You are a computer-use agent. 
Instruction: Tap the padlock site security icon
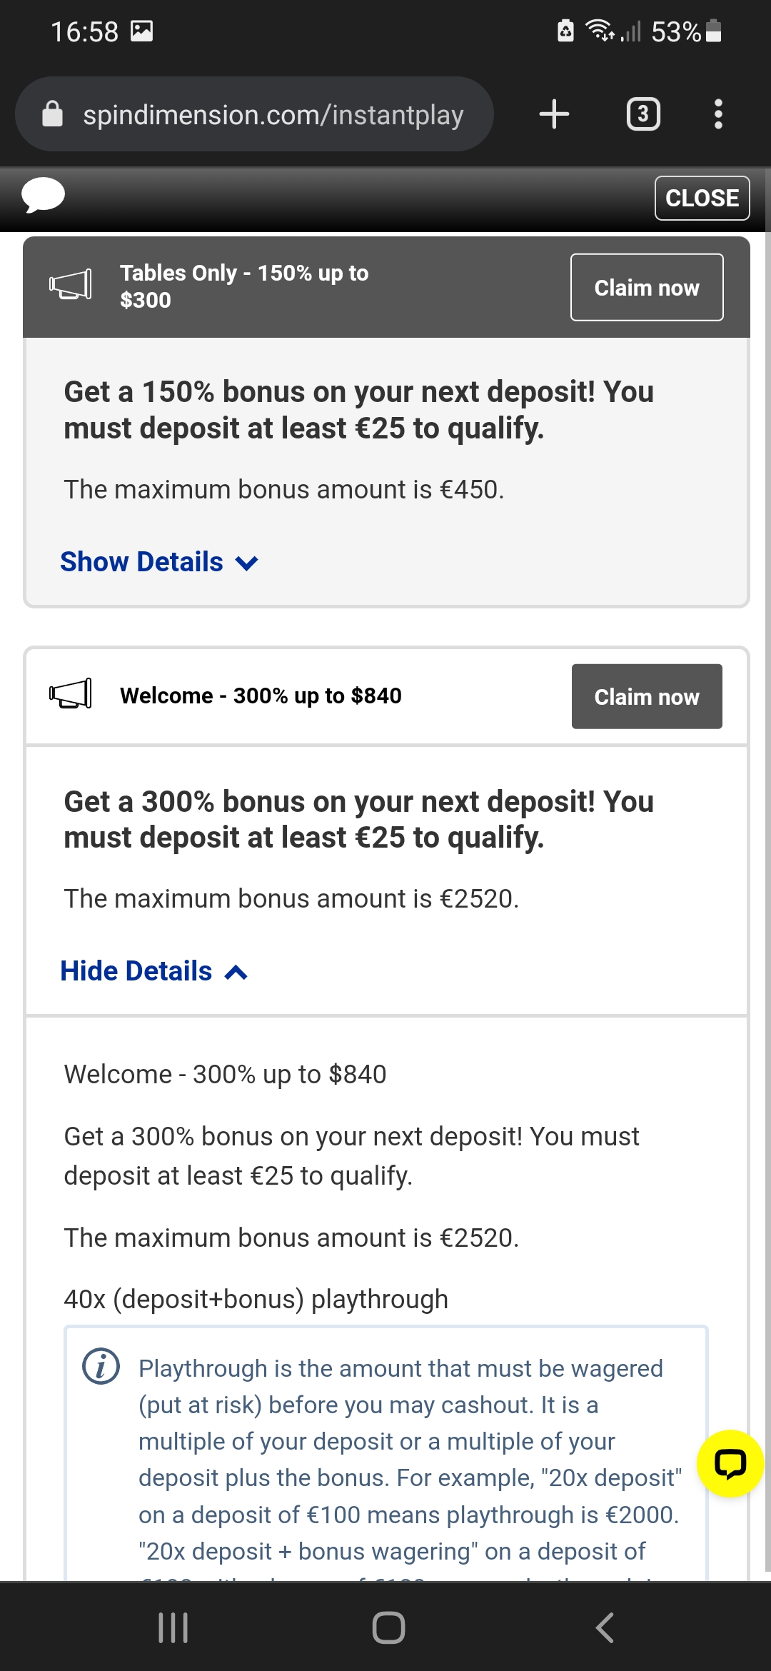(53, 114)
